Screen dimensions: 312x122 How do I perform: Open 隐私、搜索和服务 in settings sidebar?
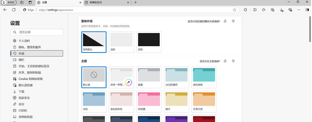point(29,47)
